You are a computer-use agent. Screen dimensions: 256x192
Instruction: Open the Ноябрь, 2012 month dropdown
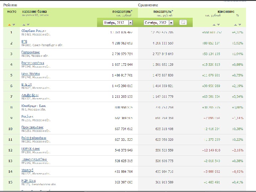118,22
